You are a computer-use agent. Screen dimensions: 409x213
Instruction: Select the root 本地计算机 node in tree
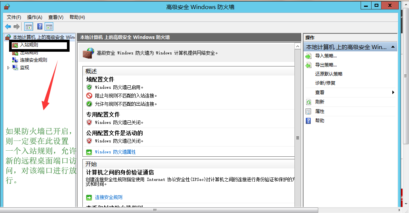pyautogui.click(x=44, y=37)
